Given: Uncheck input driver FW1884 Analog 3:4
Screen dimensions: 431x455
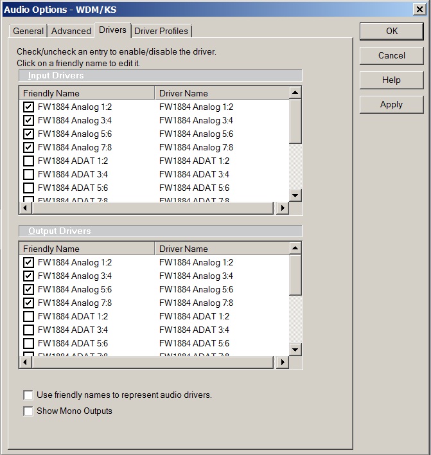Looking at the screenshot, I should [x=28, y=120].
